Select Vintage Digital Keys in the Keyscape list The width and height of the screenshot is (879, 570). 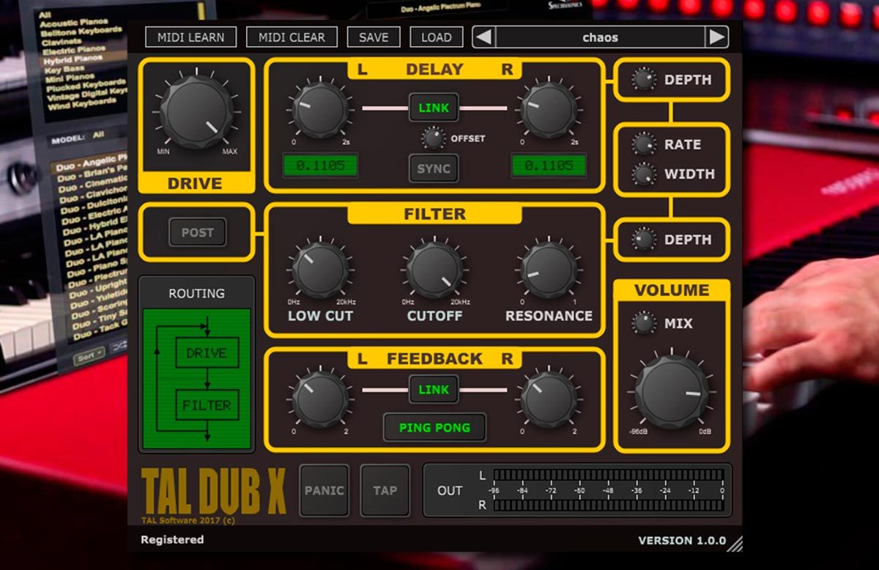click(87, 95)
